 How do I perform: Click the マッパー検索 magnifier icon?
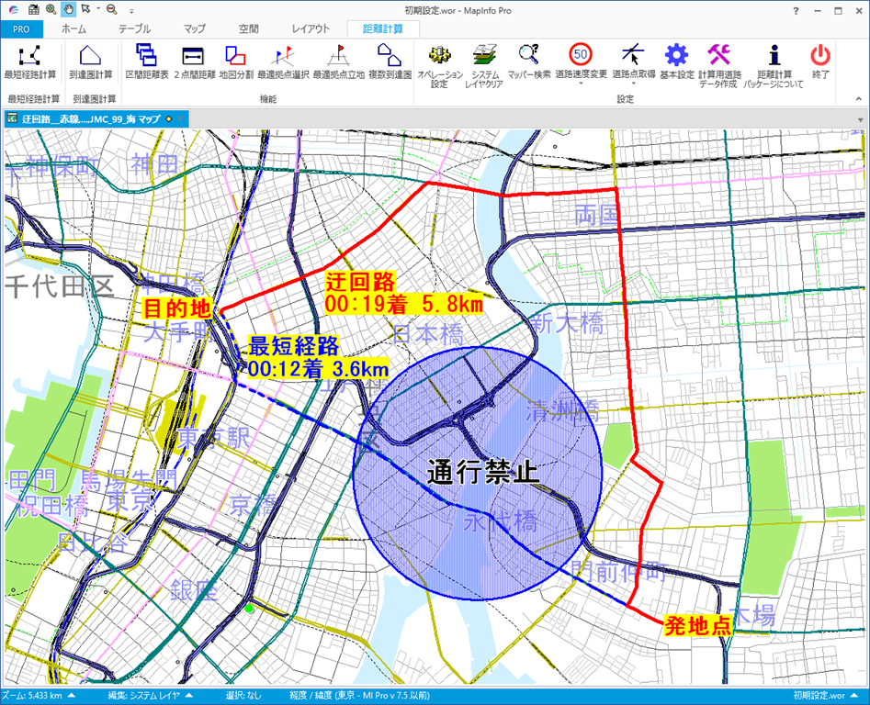coord(529,55)
